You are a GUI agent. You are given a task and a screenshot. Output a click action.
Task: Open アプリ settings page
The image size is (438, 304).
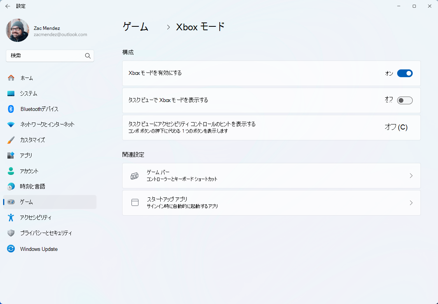tap(50, 155)
